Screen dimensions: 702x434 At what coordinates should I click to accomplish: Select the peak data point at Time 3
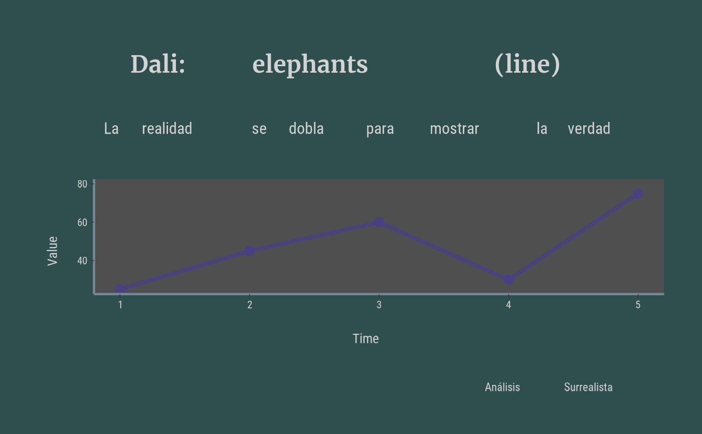pyautogui.click(x=379, y=223)
